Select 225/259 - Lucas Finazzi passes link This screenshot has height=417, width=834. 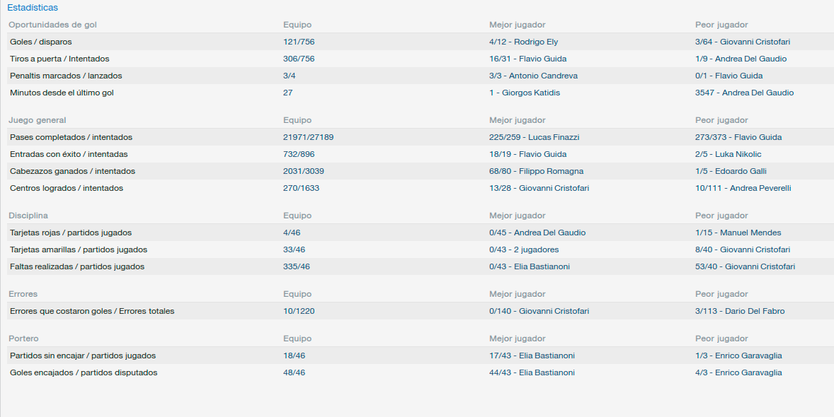click(x=534, y=138)
